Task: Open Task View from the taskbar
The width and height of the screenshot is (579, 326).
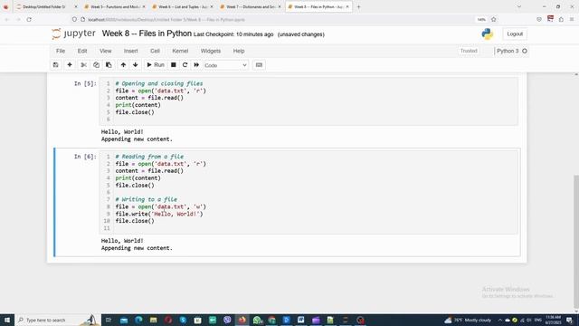Action: click(x=109, y=320)
